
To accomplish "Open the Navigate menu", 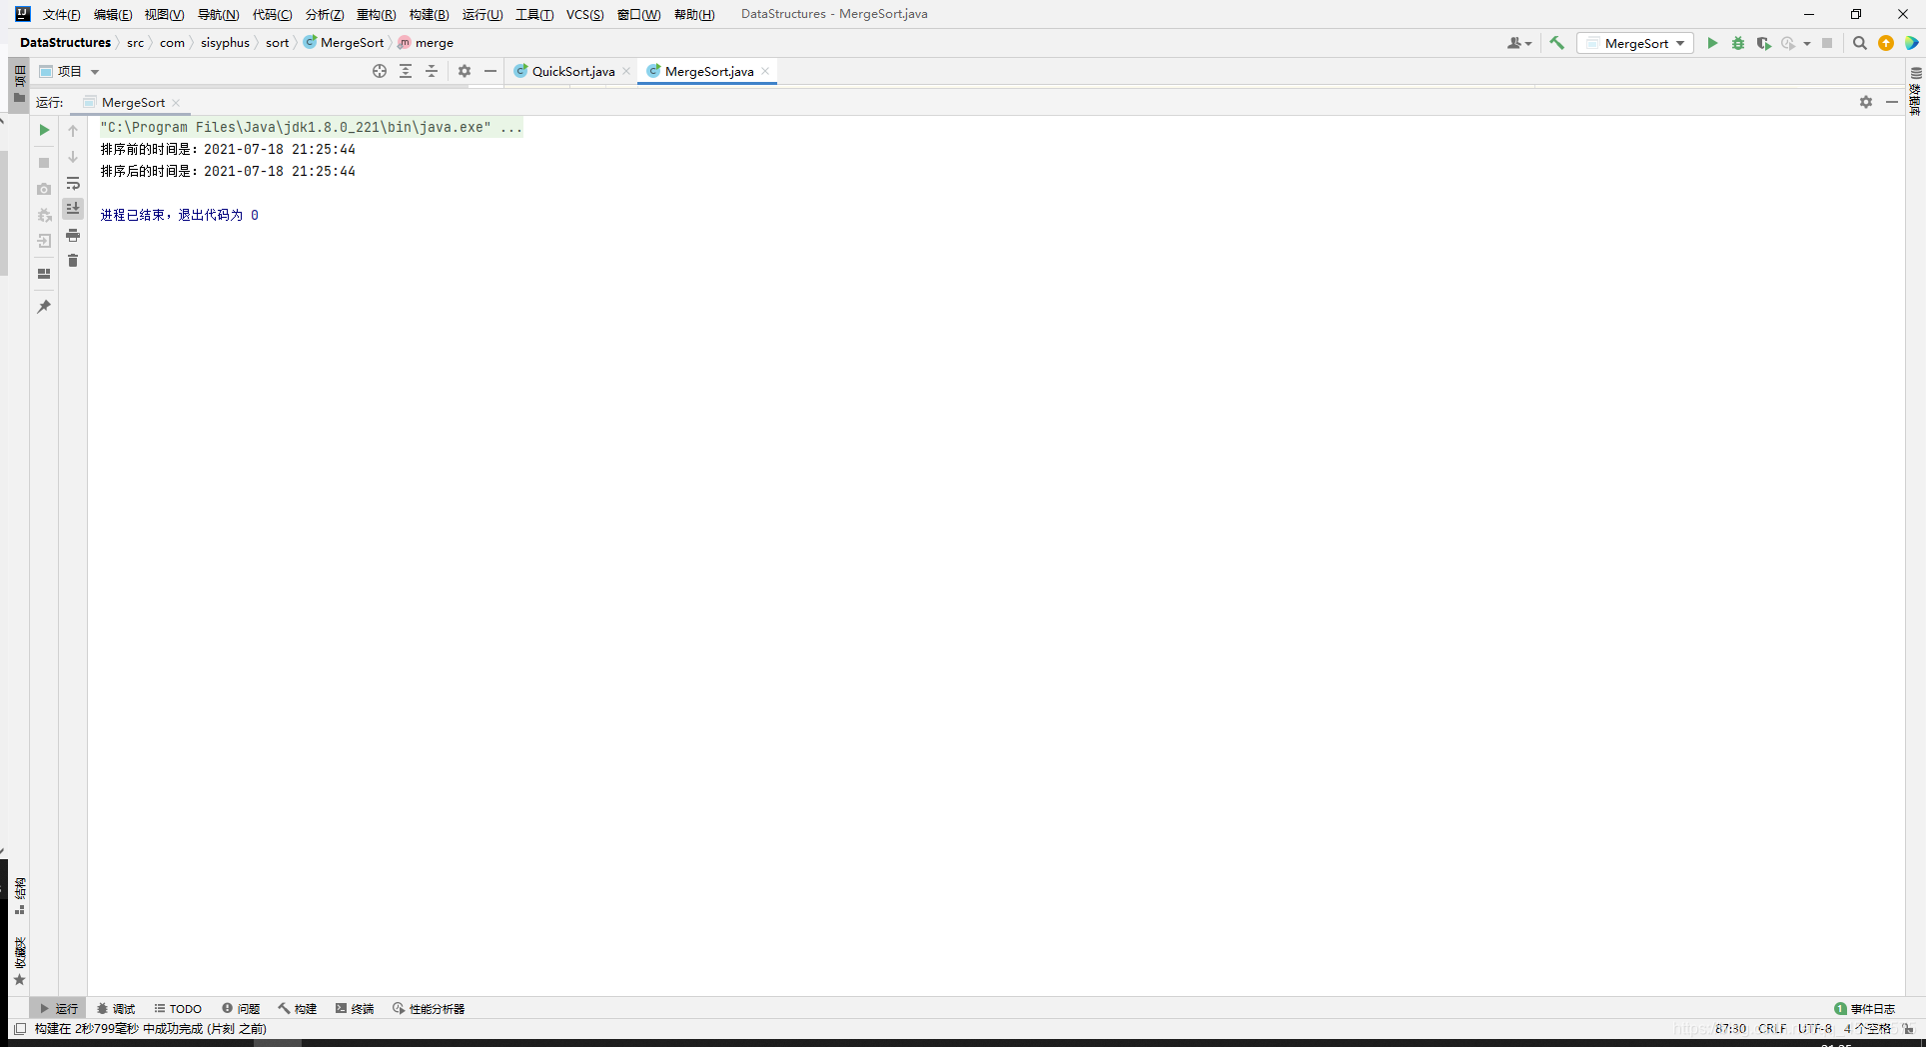I will click(x=218, y=14).
